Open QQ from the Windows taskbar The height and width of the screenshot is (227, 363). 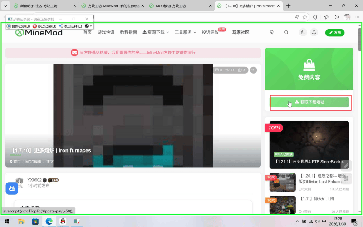click(x=63, y=221)
